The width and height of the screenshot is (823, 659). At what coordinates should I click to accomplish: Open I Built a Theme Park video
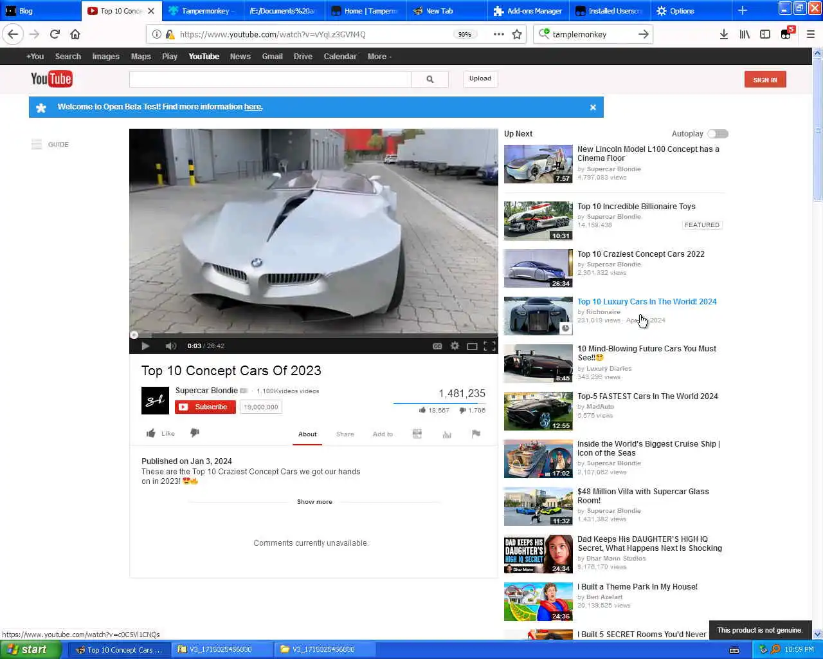(x=637, y=587)
